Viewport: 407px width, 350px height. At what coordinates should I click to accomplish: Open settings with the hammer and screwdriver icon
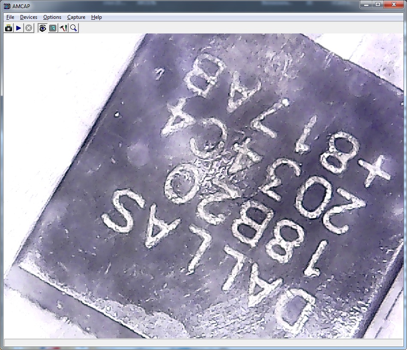click(63, 28)
